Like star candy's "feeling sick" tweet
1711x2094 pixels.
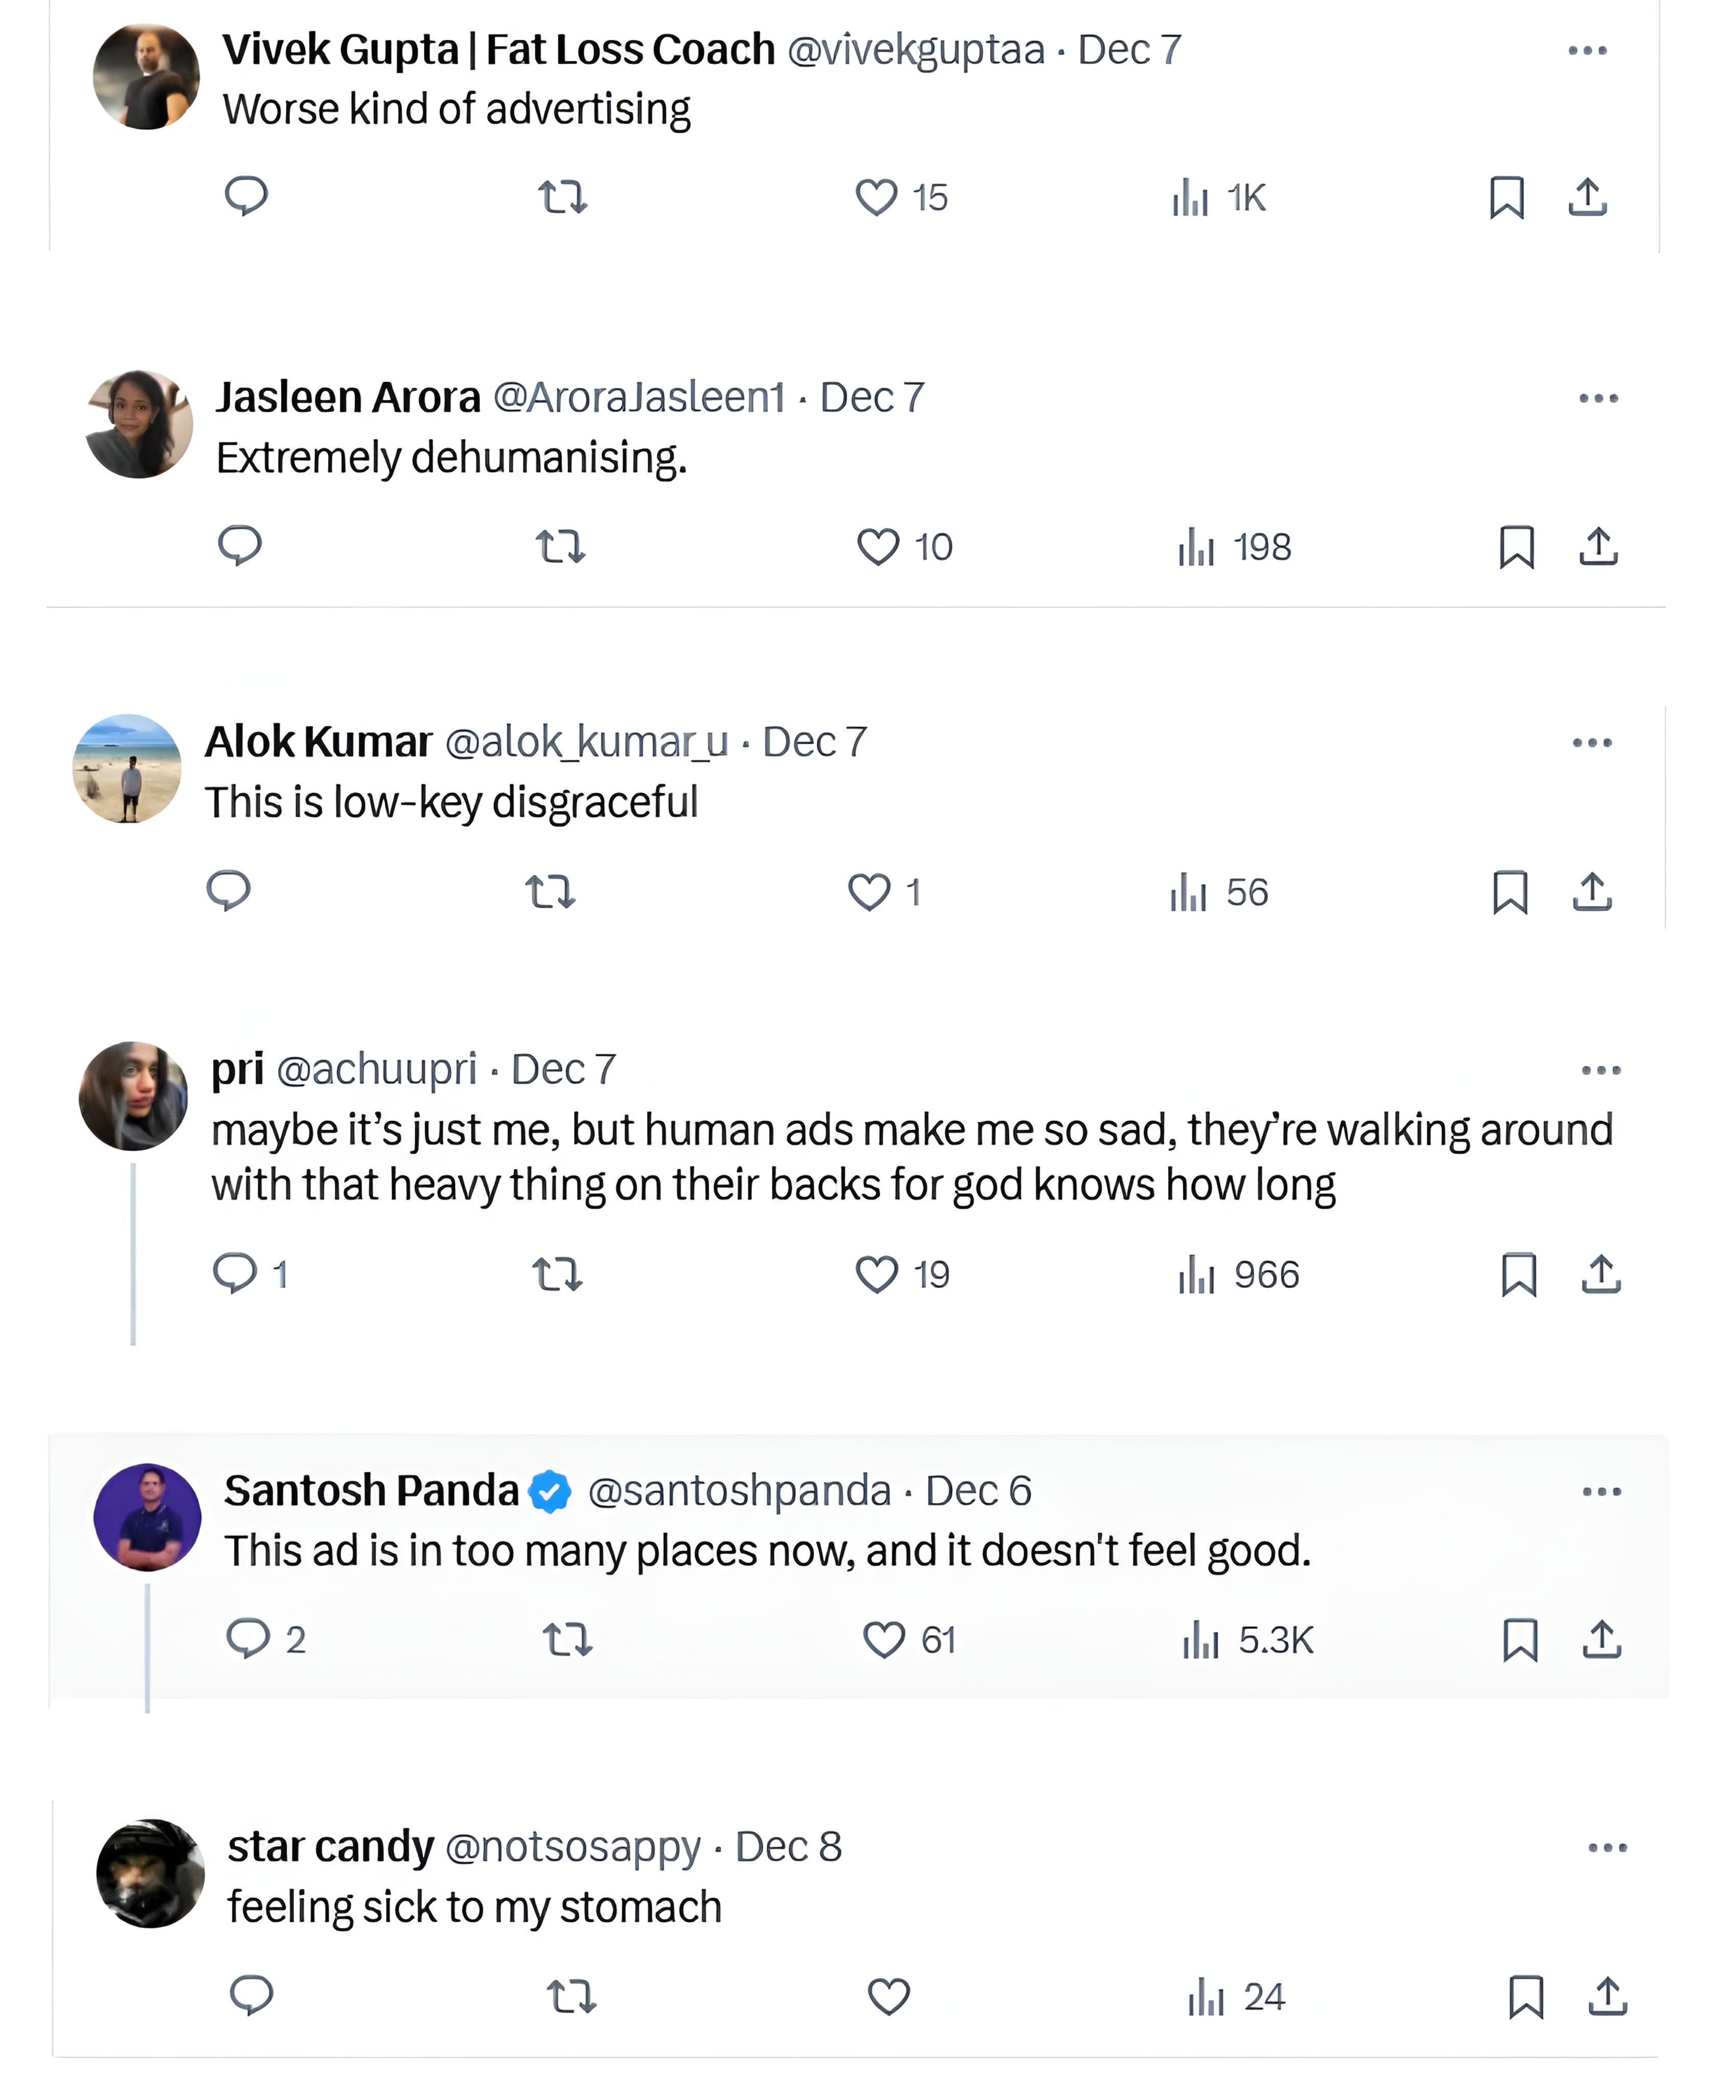tap(888, 1997)
